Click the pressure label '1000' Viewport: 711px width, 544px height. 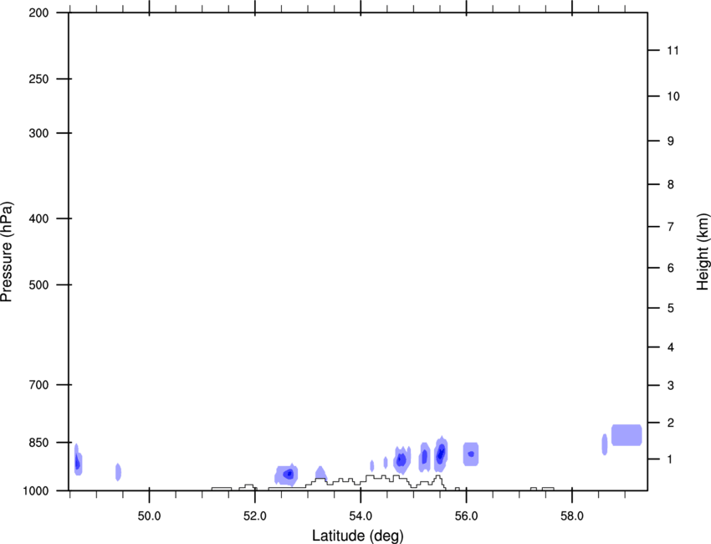click(x=36, y=491)
